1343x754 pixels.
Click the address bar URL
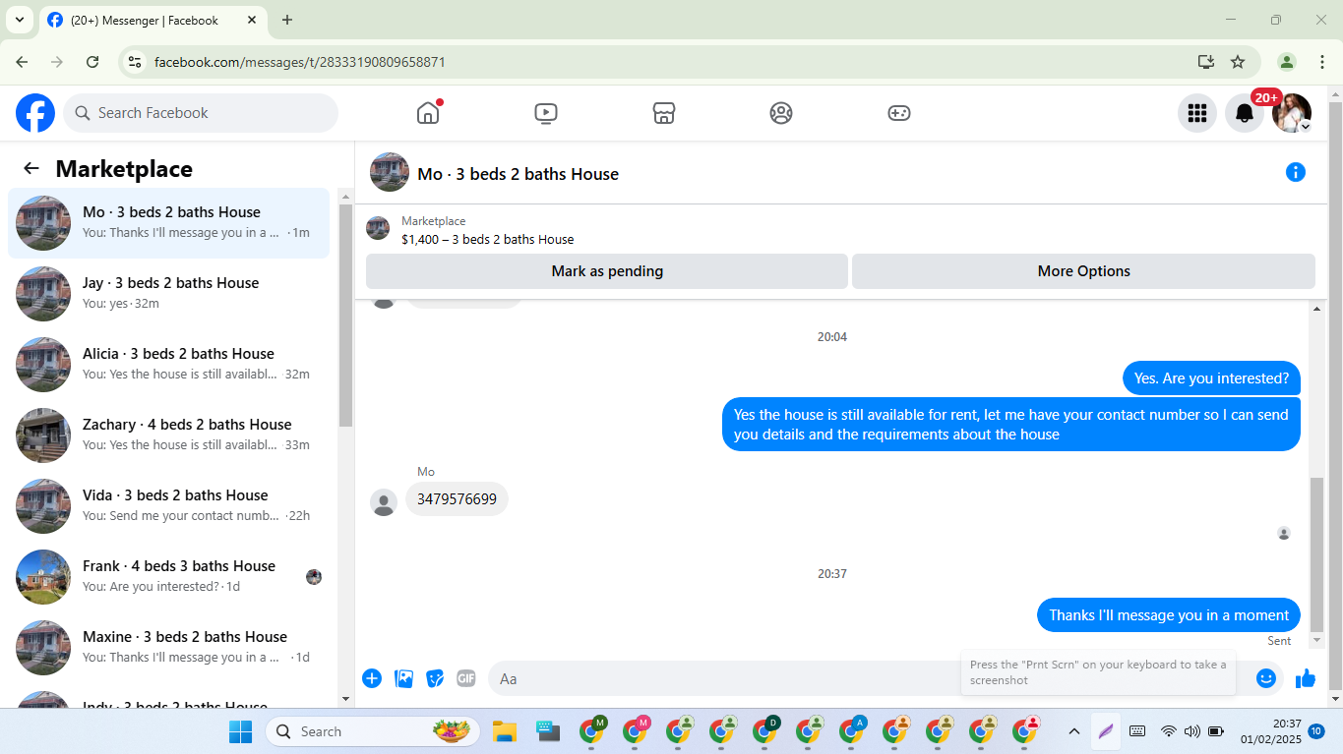300,62
